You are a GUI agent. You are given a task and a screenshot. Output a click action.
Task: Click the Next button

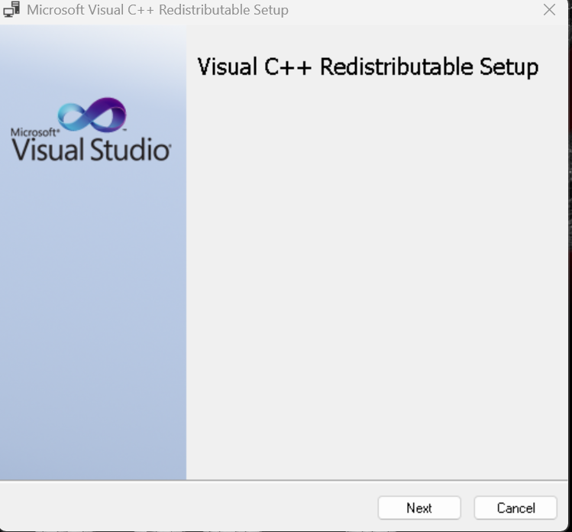419,508
